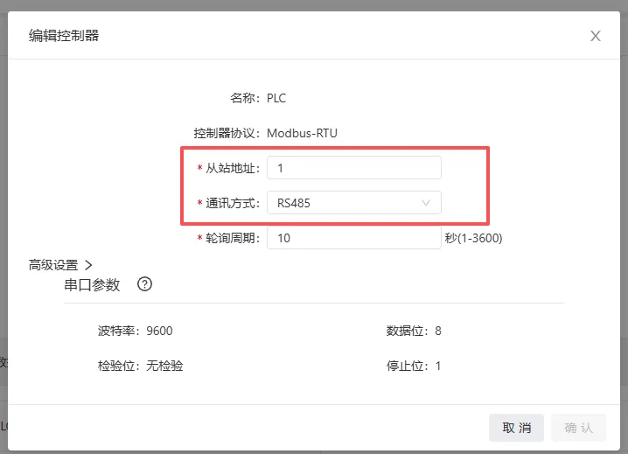Click the 轮询周期 input field

pyautogui.click(x=354, y=238)
